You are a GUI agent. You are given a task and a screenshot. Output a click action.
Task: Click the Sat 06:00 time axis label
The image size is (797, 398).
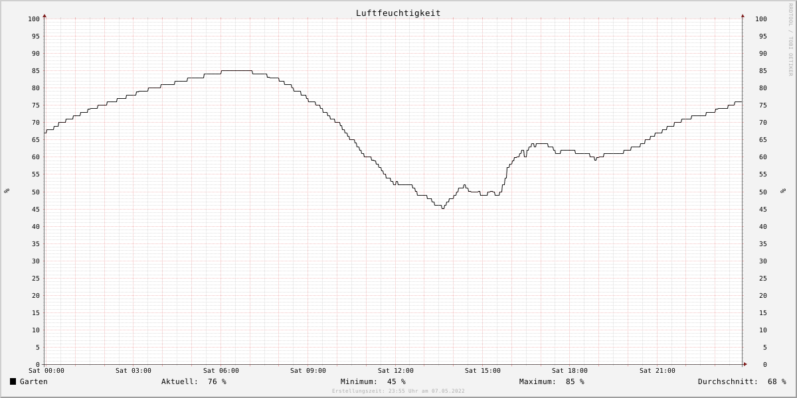click(221, 371)
